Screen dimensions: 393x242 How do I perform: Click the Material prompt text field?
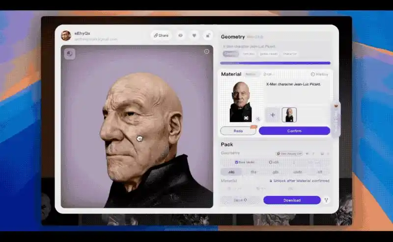(x=297, y=93)
